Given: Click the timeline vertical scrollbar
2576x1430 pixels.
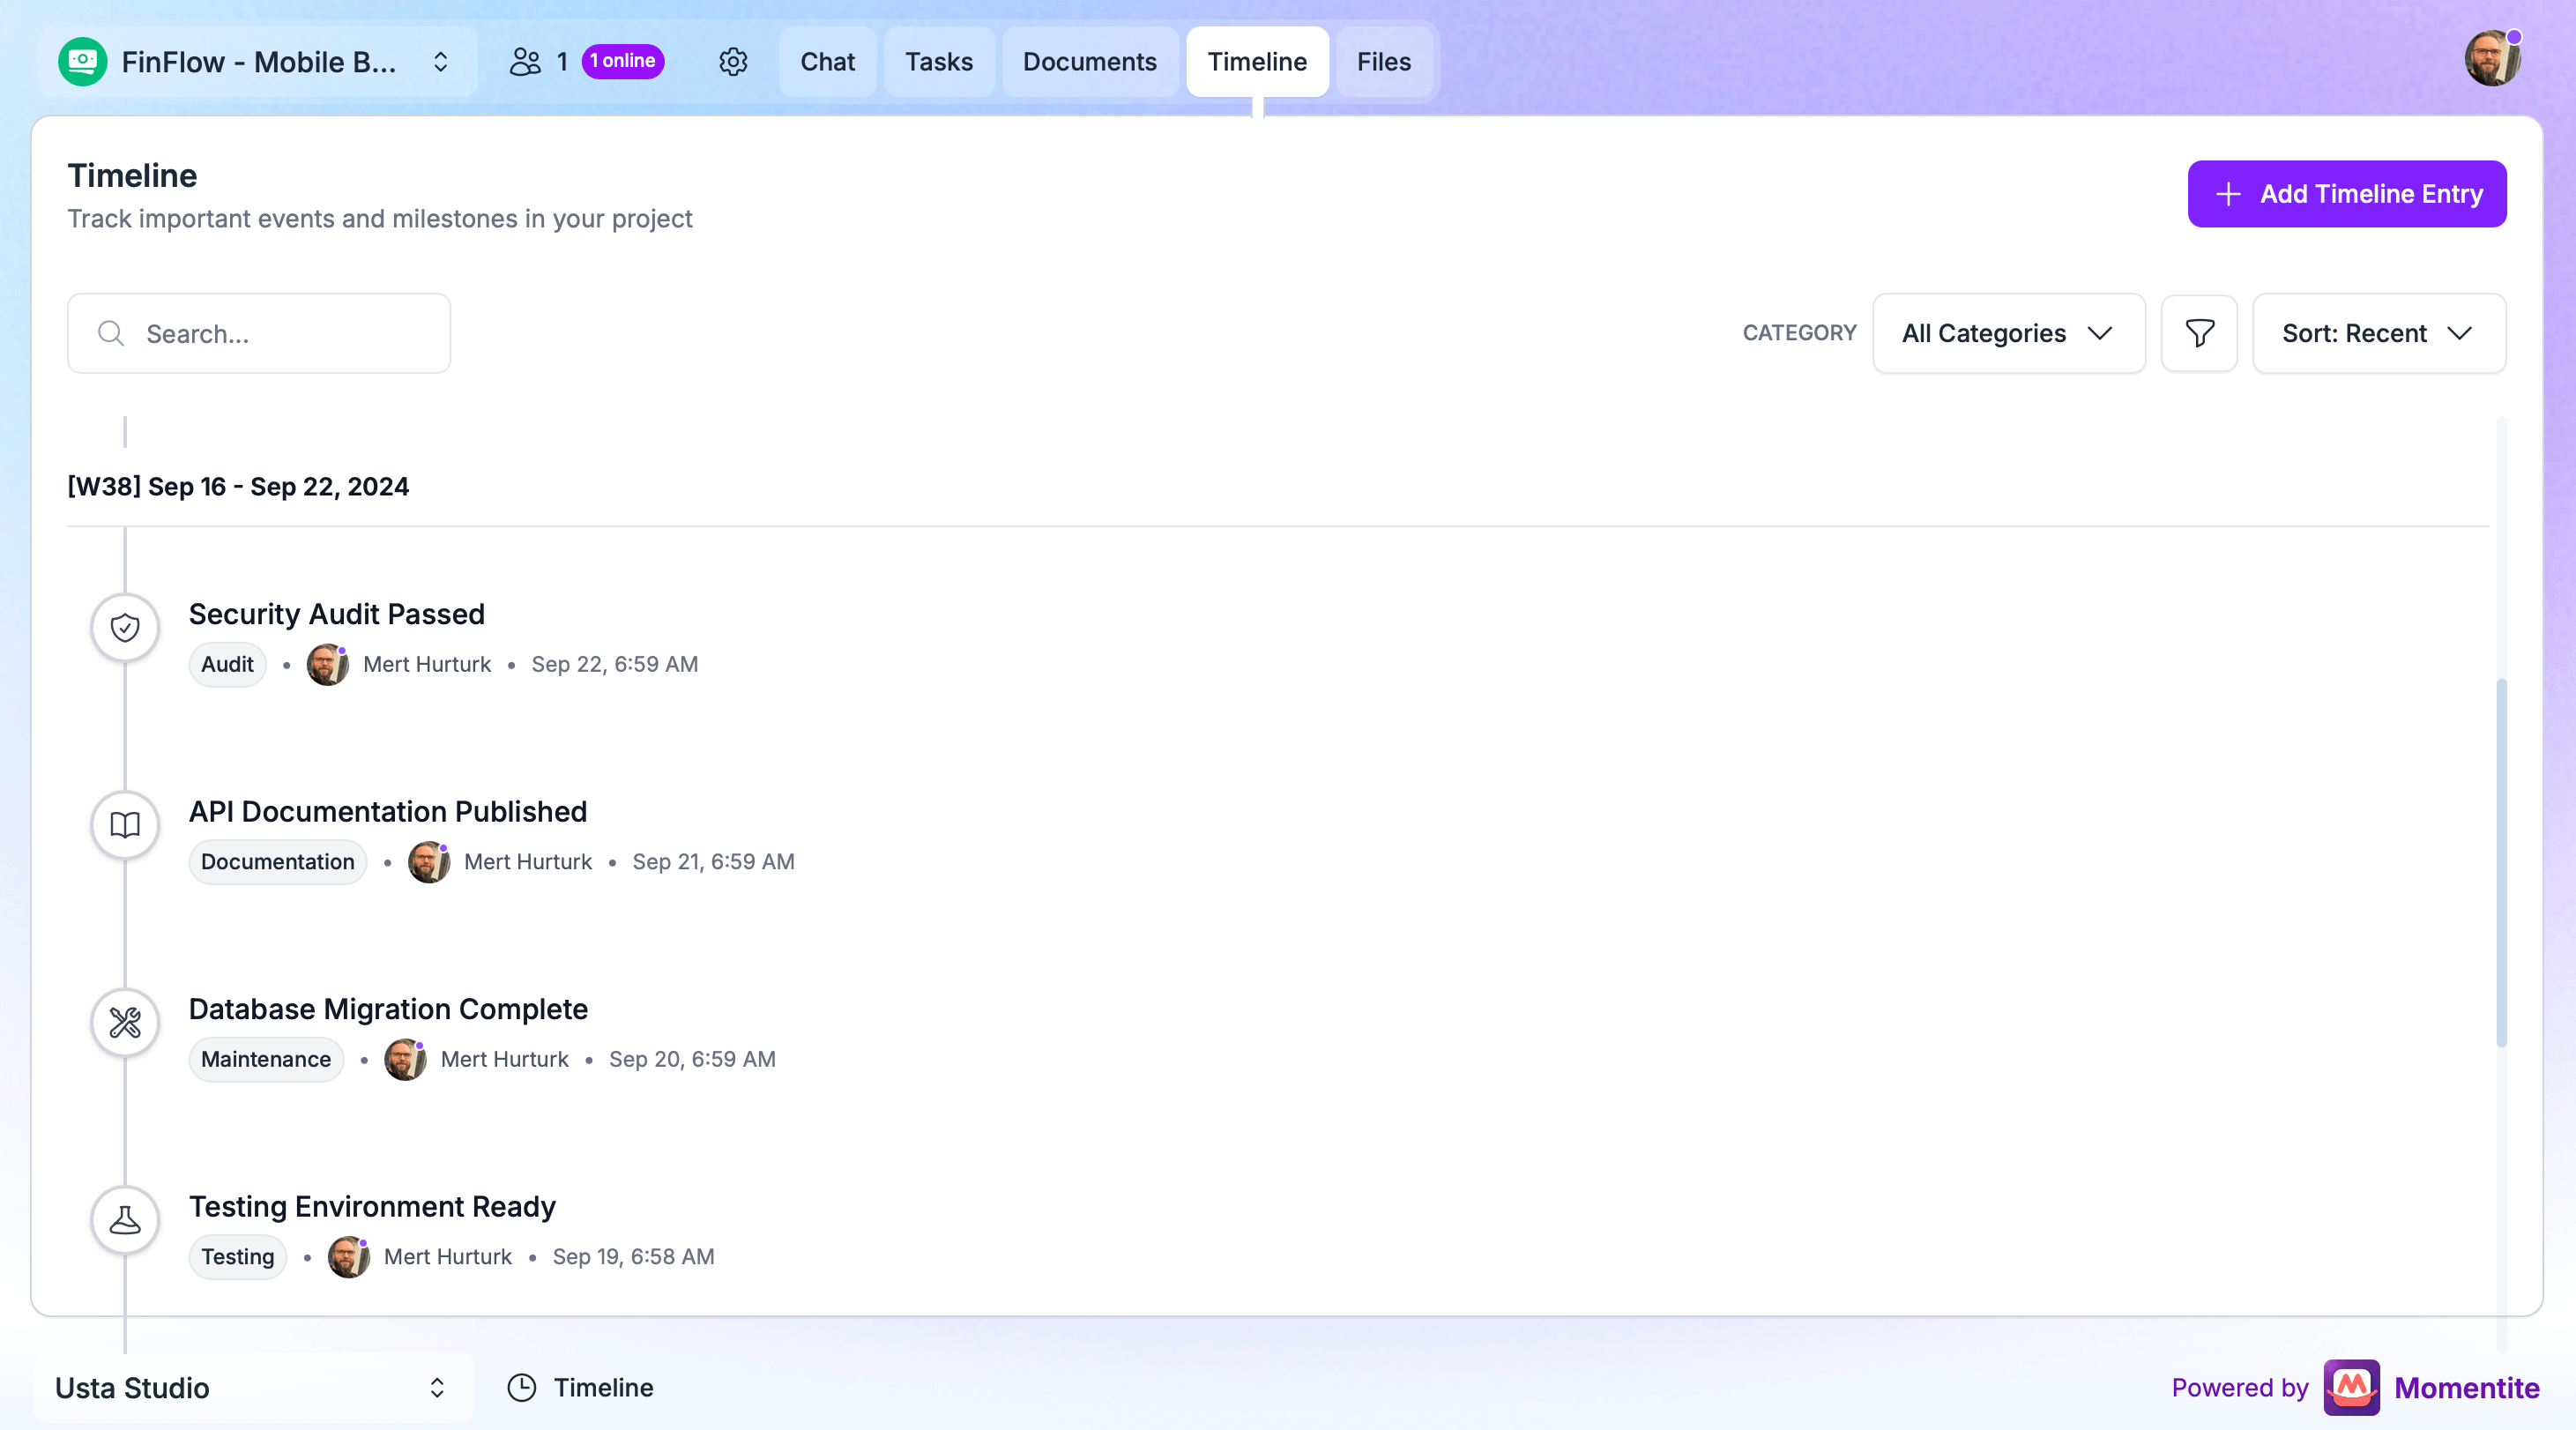Looking at the screenshot, I should (x=2501, y=862).
